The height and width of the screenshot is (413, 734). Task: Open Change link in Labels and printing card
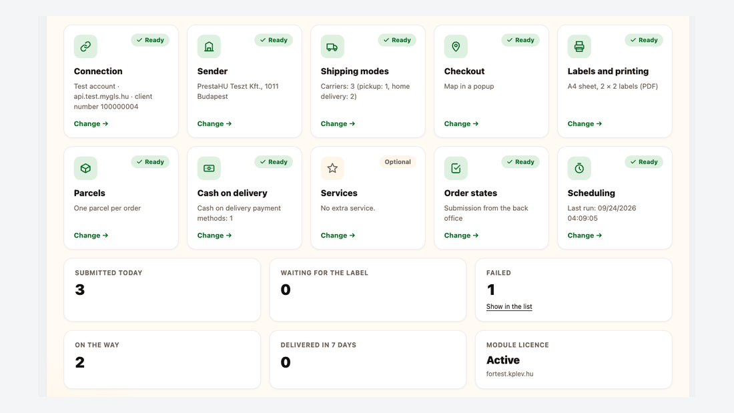tap(585, 123)
